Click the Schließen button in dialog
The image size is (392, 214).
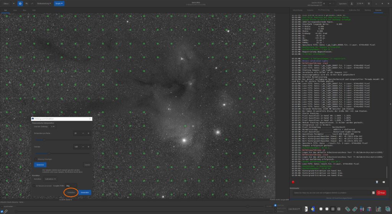tap(70, 192)
